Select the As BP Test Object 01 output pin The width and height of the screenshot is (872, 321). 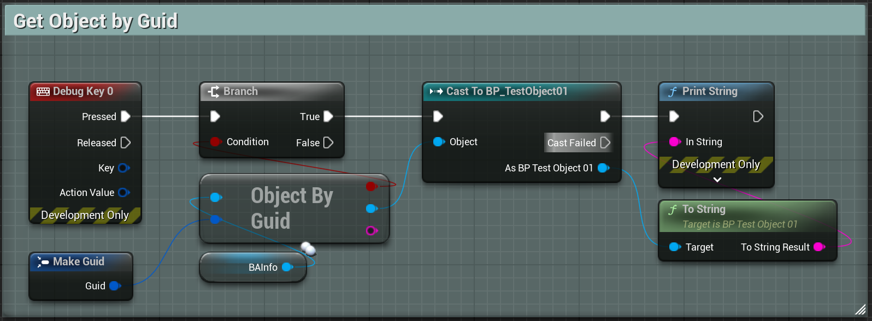tap(603, 168)
